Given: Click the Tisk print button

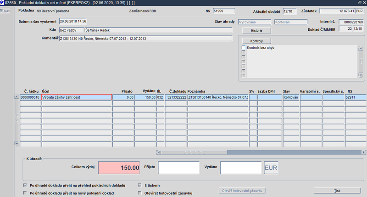Looking at the screenshot, I should pyautogui.click(x=337, y=191).
